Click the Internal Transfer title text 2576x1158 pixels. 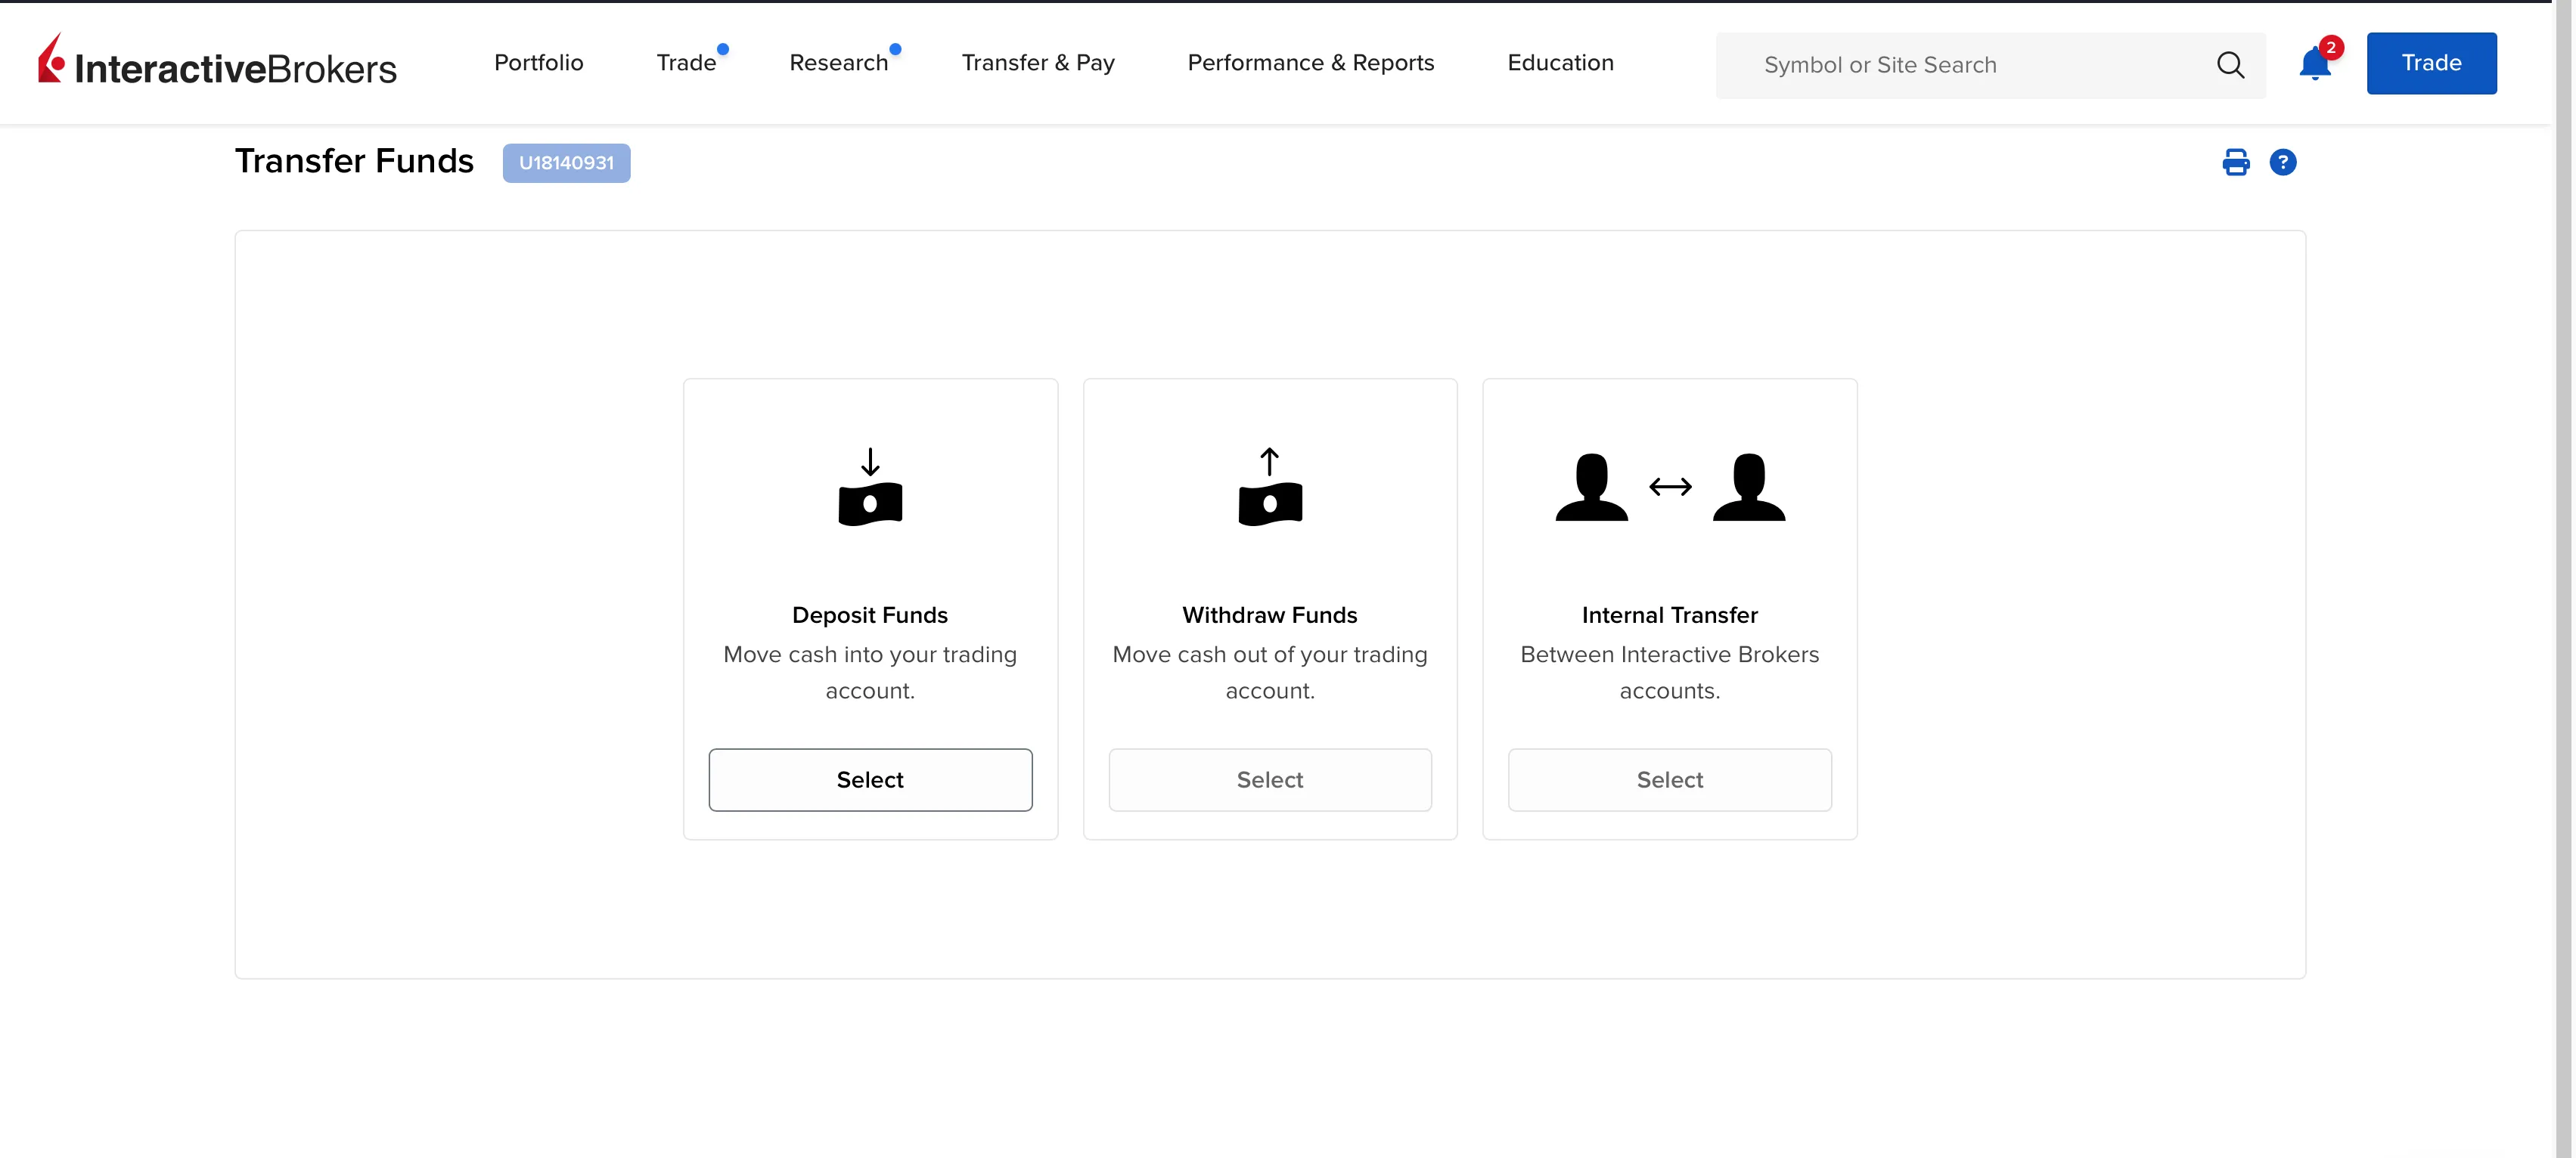[1670, 615]
